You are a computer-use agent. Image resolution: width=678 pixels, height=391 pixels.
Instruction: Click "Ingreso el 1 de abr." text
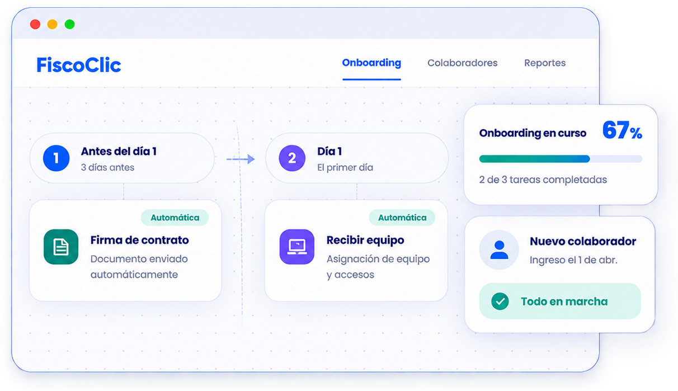point(573,260)
